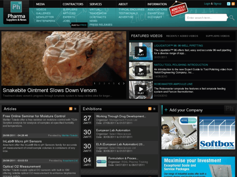Screen dimensions: 237x177
Task: Open the Experts link
Action: coord(69,17)
